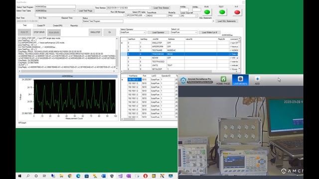Screen dimensions: 319x179
Task: Open the shield security icon on taskbar
Action: click(112, 176)
